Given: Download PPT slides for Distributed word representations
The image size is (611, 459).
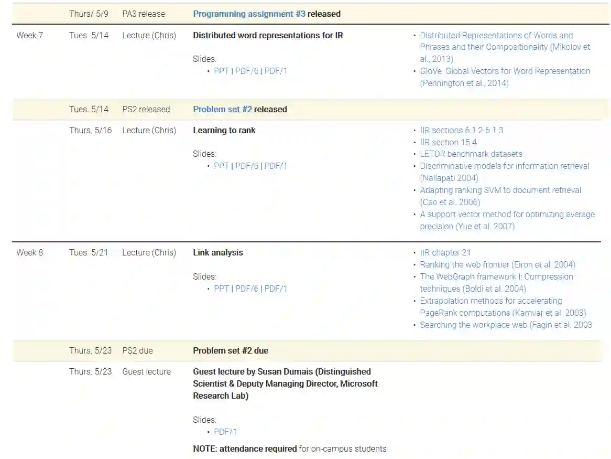Looking at the screenshot, I should click(221, 71).
